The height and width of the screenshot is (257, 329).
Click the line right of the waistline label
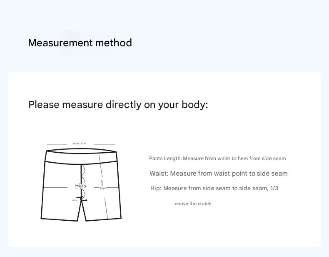(105, 145)
